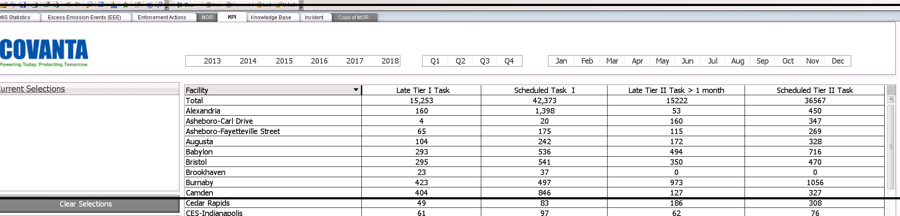Screen dimensions: 900x216
Task: Select the Mar month filter
Action: click(x=612, y=61)
